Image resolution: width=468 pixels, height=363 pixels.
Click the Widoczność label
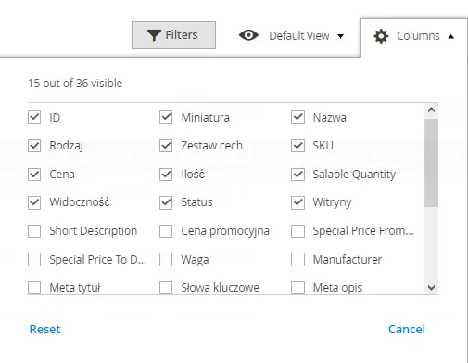[x=80, y=202]
